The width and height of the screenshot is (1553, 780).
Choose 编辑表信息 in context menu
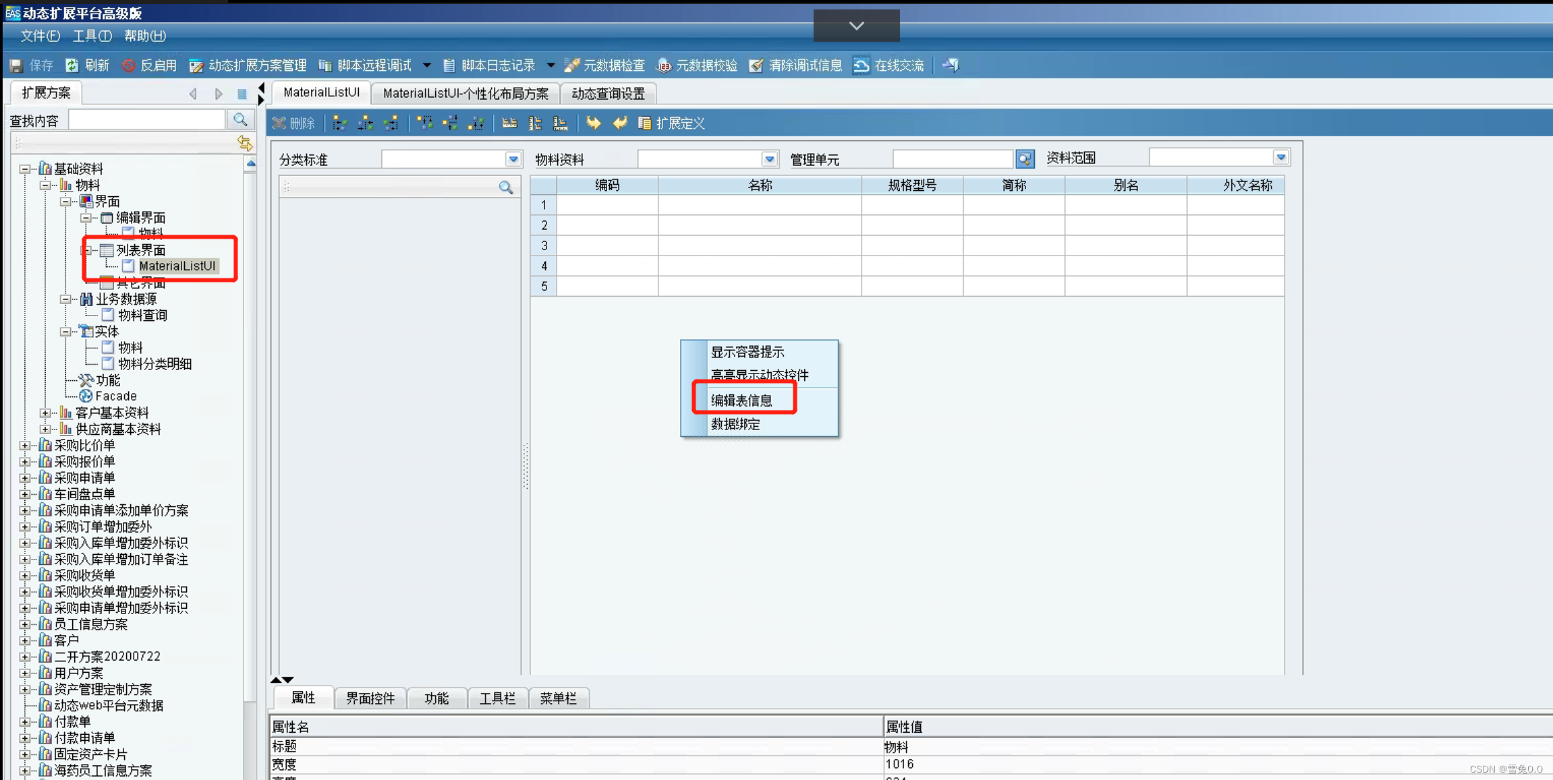click(x=741, y=400)
